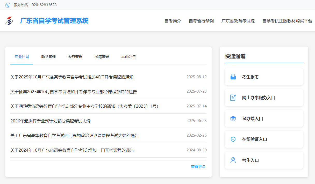This screenshot has height=184, width=315.
Task: Open 自考简介 in the top navigation
Action: click(x=173, y=21)
